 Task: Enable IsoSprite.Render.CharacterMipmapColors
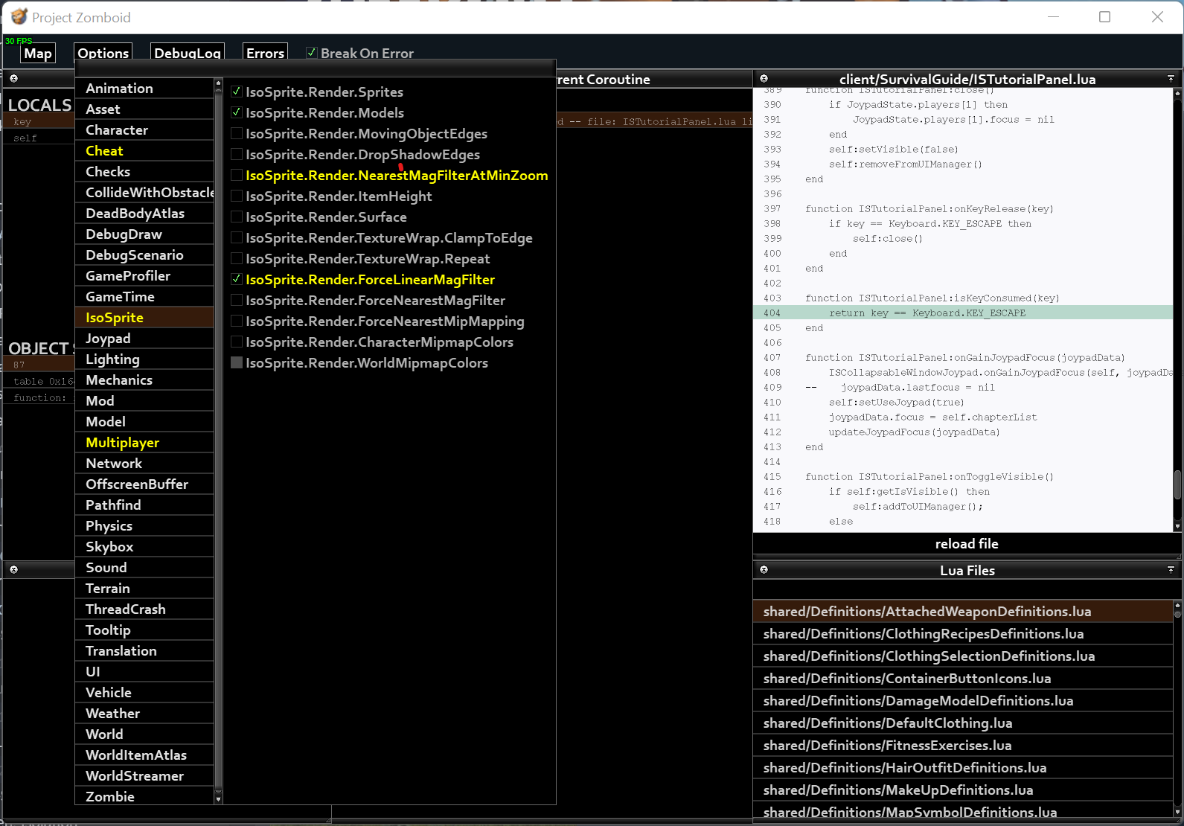tap(237, 342)
